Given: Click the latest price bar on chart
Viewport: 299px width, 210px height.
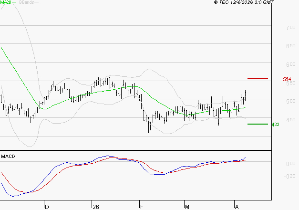Looking at the screenshot, I should (x=246, y=95).
